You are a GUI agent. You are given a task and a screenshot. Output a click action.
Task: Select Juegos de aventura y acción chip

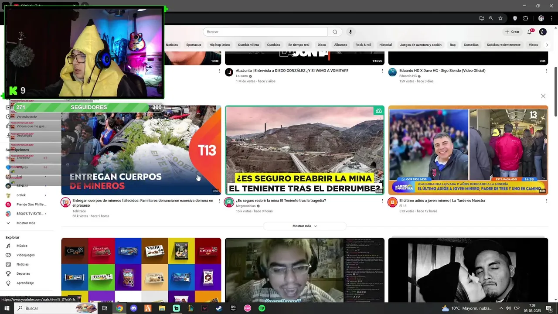click(421, 45)
